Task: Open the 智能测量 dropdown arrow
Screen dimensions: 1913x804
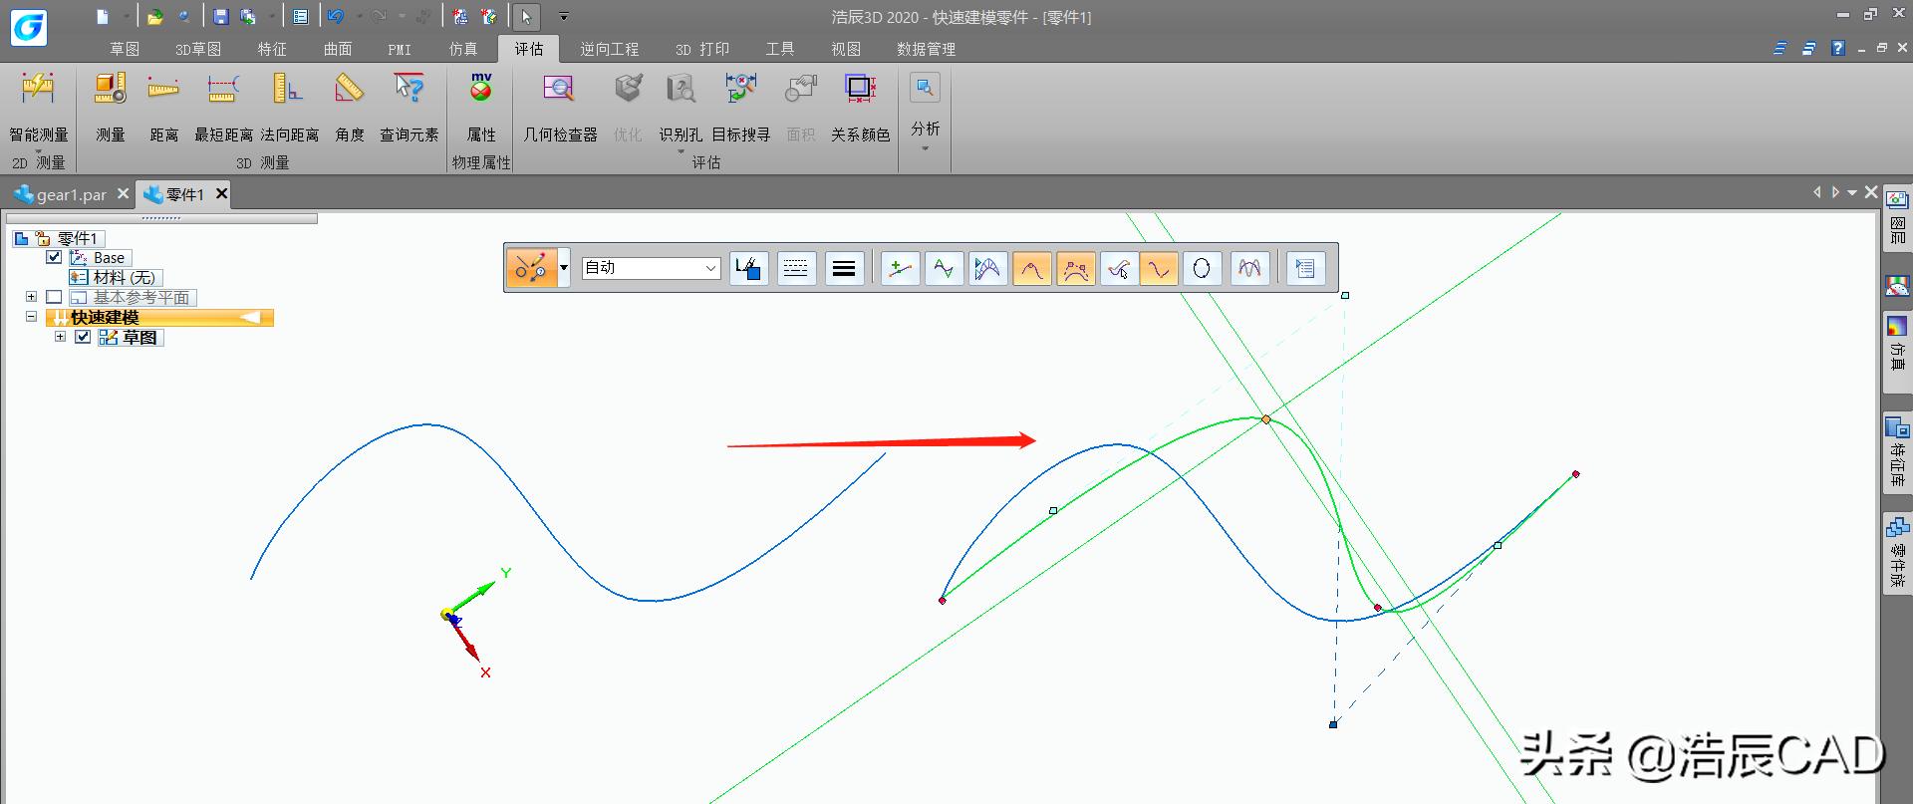Action: point(38,151)
